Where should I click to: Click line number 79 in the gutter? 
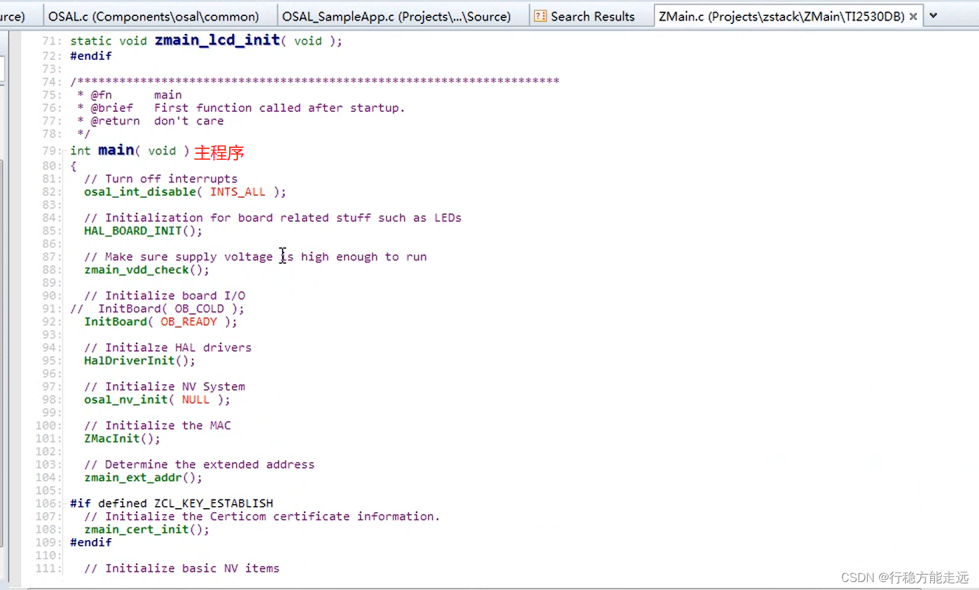coord(51,151)
